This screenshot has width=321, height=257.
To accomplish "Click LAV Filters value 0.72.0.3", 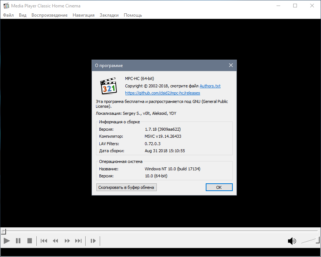I will click(152, 144).
